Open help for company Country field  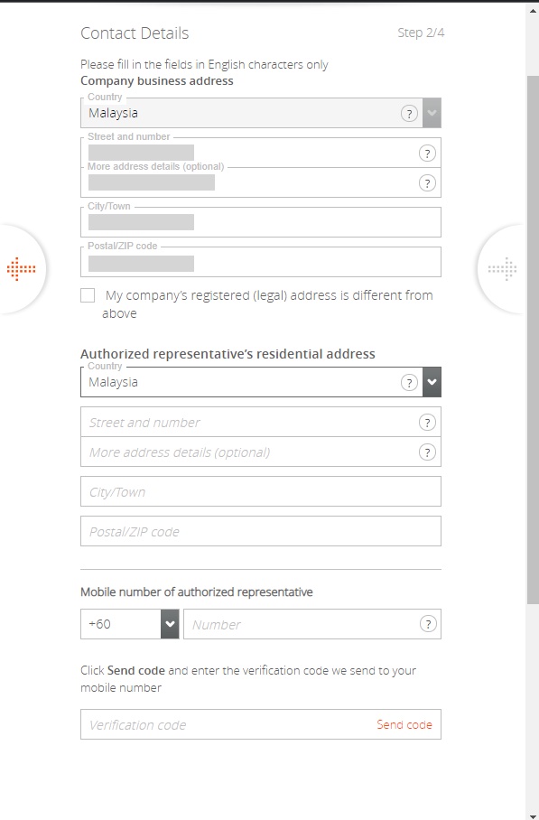tap(409, 114)
